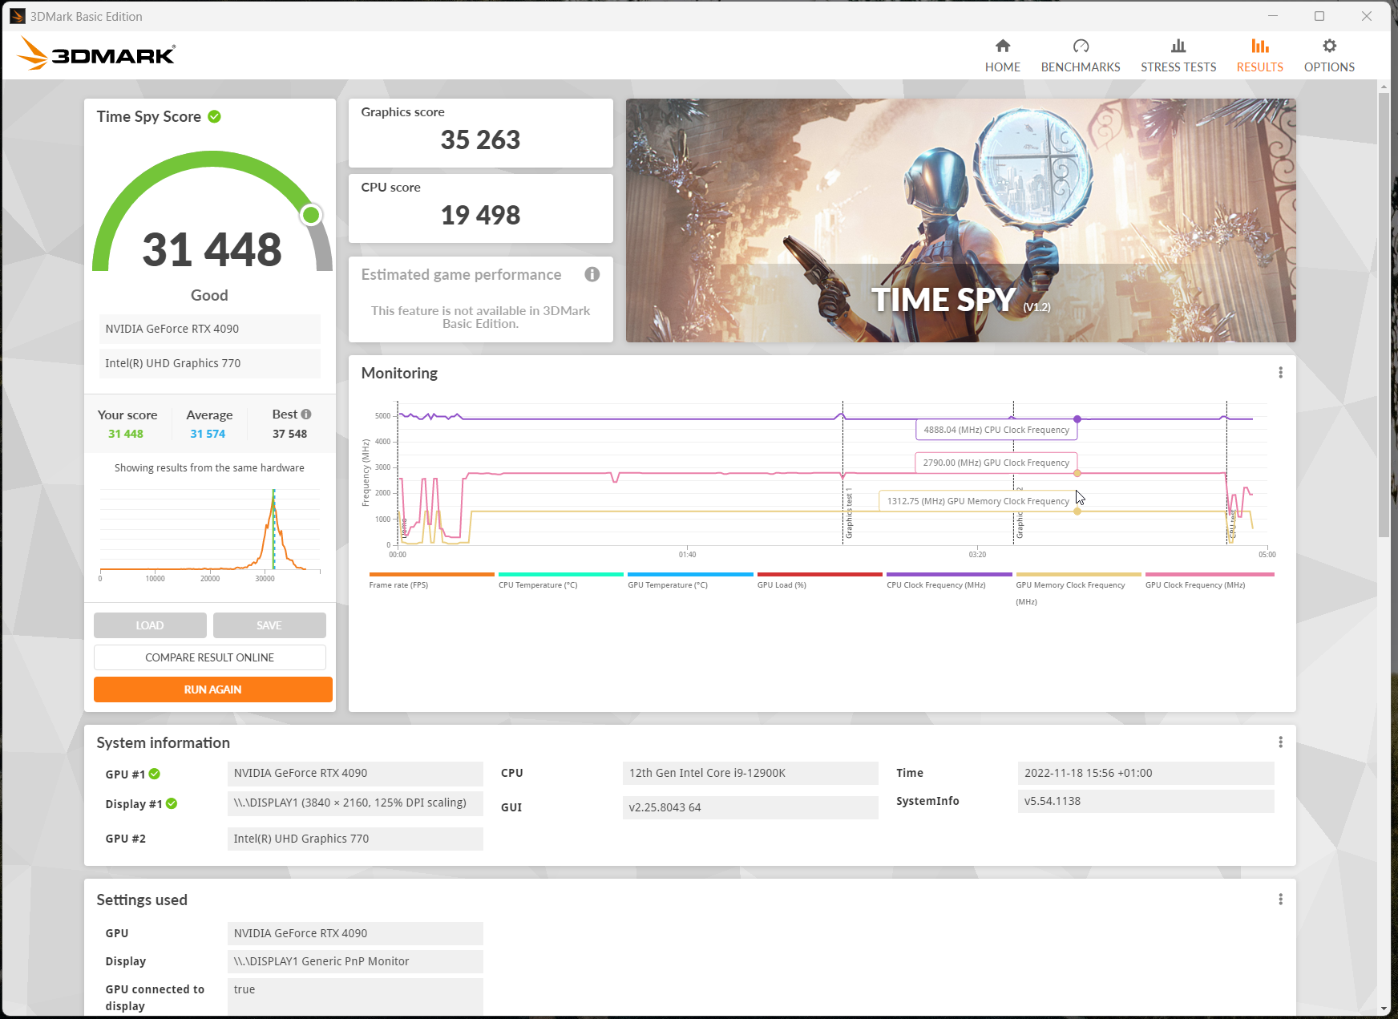Open the Monitoring panel options menu

click(1280, 373)
